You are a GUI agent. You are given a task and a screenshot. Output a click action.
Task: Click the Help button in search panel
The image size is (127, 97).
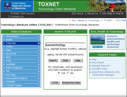pos(78,60)
